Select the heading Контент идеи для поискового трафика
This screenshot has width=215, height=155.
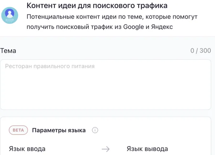[x=97, y=6]
